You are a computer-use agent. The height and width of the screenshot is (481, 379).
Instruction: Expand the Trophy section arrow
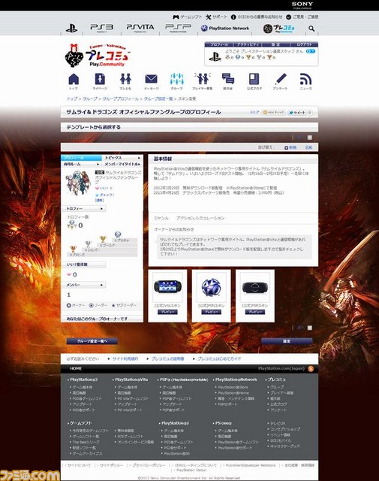[x=102, y=209]
